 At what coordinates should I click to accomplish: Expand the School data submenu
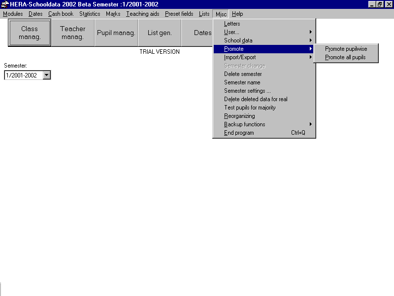[x=264, y=40]
